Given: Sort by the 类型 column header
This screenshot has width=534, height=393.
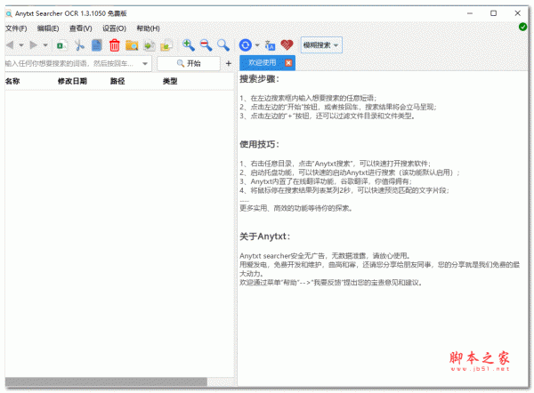Looking at the screenshot, I should click(x=170, y=81).
